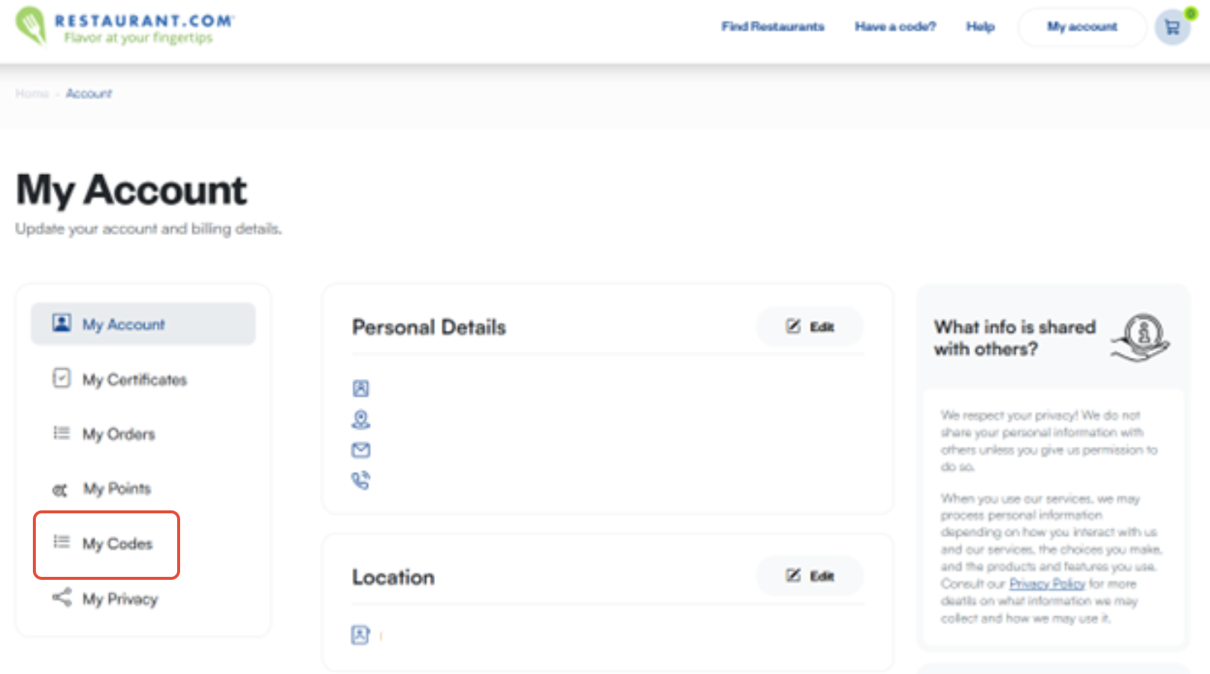The image size is (1210, 674).
Task: Click the 'Personal Details' heading
Action: click(429, 327)
